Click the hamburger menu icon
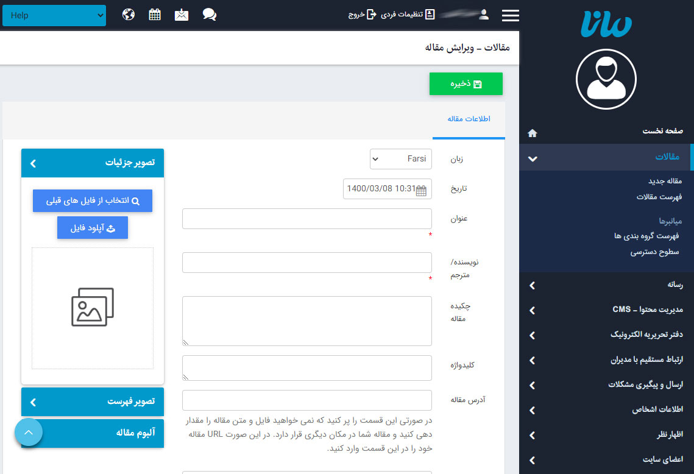Image resolution: width=694 pixels, height=474 pixels. pyautogui.click(x=511, y=16)
